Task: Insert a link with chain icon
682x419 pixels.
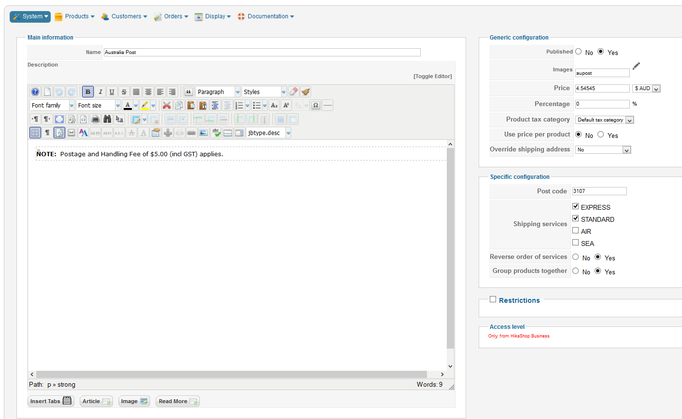Action: (192, 133)
